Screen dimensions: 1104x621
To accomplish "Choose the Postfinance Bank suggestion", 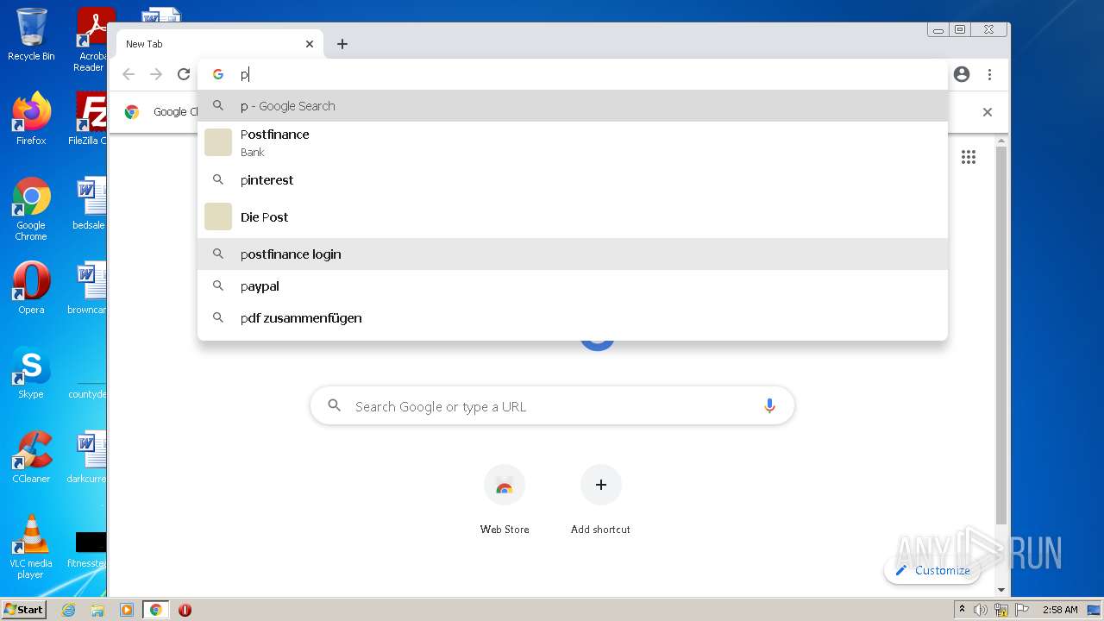I will (x=573, y=142).
